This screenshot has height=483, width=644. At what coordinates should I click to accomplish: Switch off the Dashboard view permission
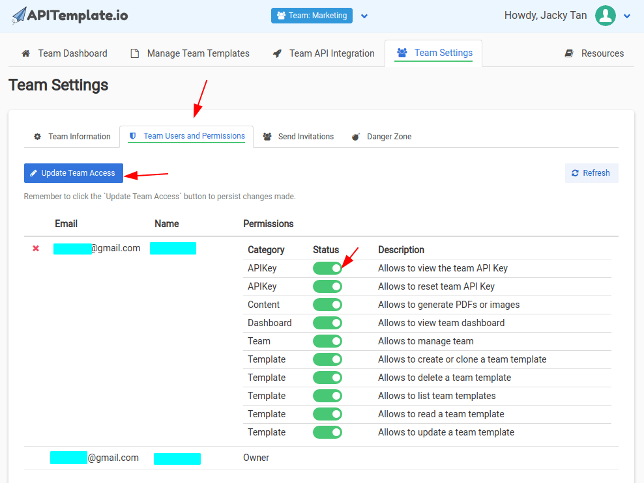click(x=327, y=323)
